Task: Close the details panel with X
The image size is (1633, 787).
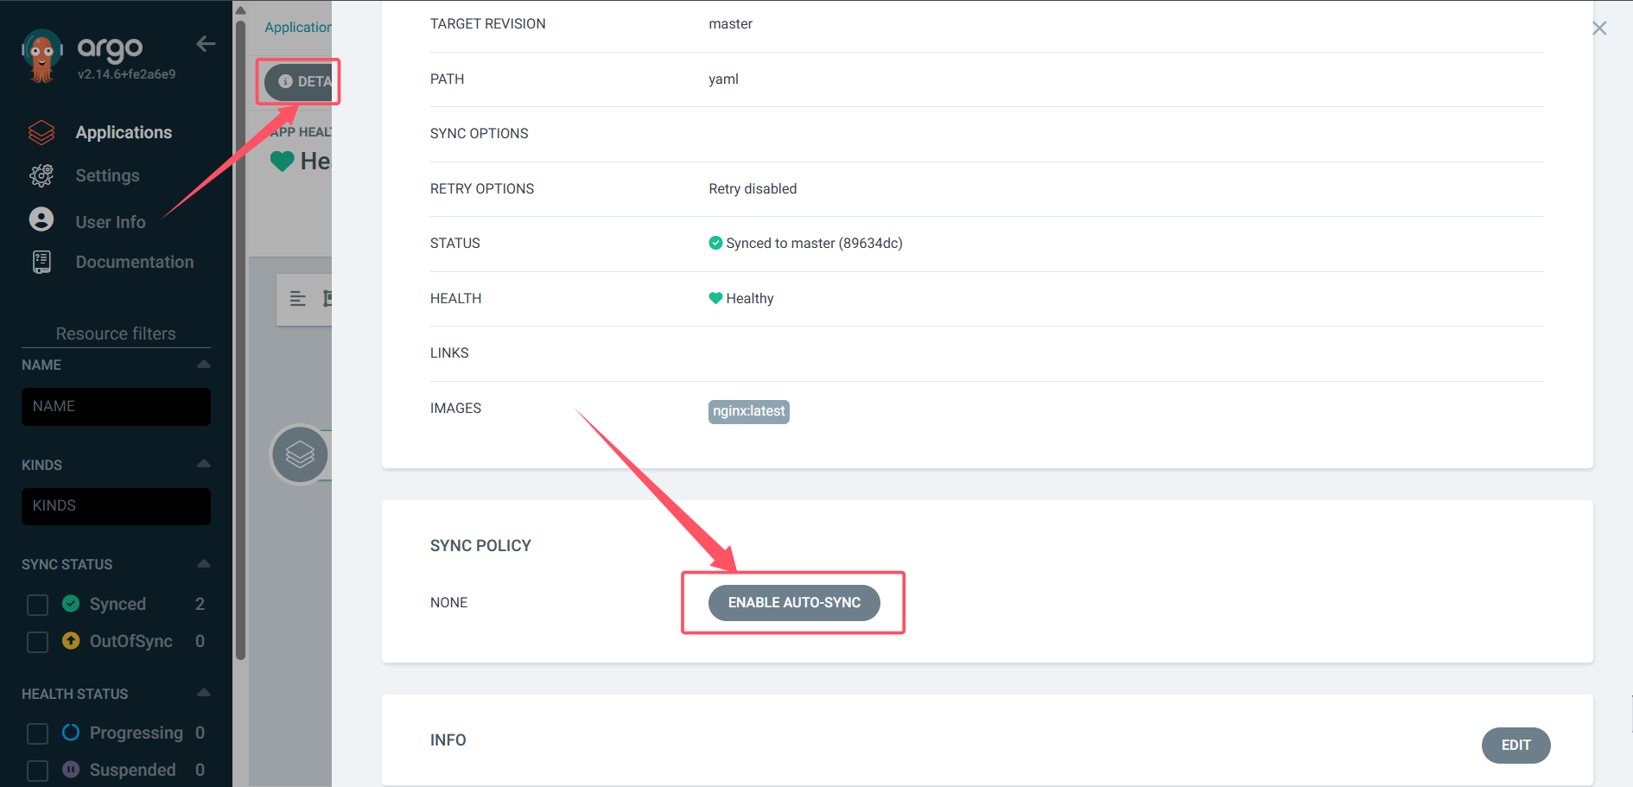Action: 1599,29
